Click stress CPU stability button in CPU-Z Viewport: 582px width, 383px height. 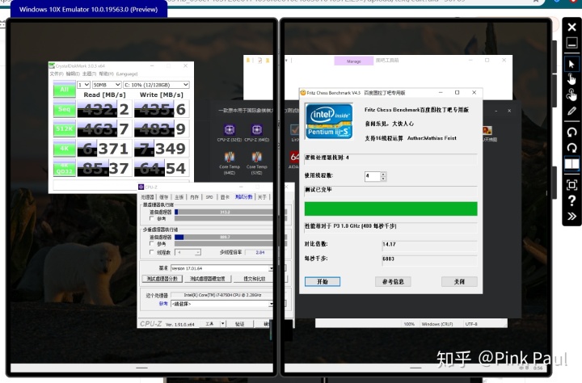[208, 278]
